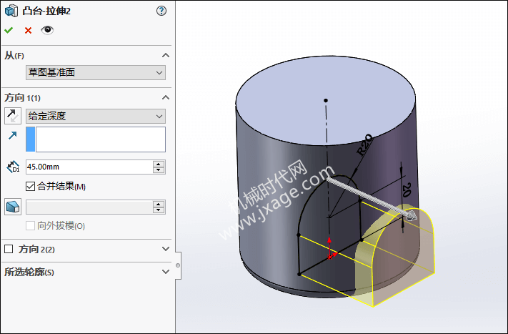Viewport: 508px width, 334px height.
Task: Click the Boss-Extrude feature icon in header
Action: [x=11, y=11]
